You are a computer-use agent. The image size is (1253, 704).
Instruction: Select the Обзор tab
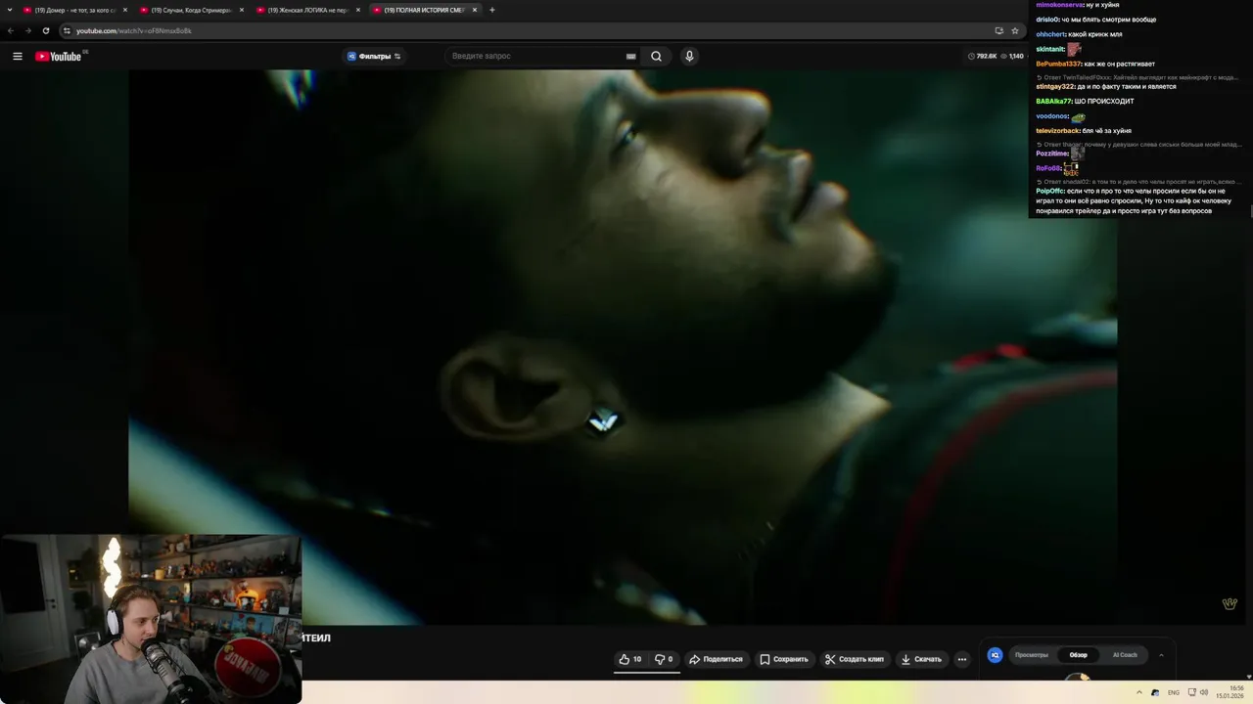pyautogui.click(x=1078, y=655)
